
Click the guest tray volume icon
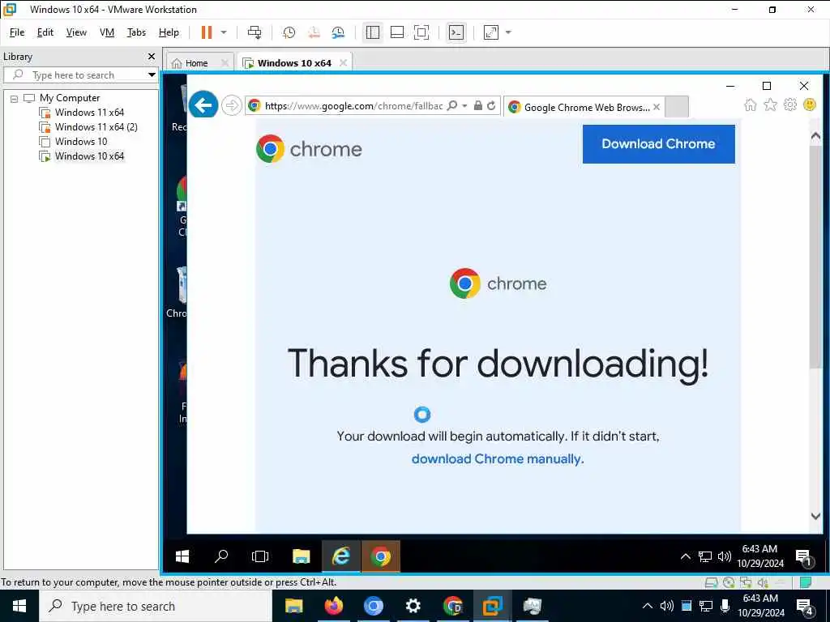point(724,556)
